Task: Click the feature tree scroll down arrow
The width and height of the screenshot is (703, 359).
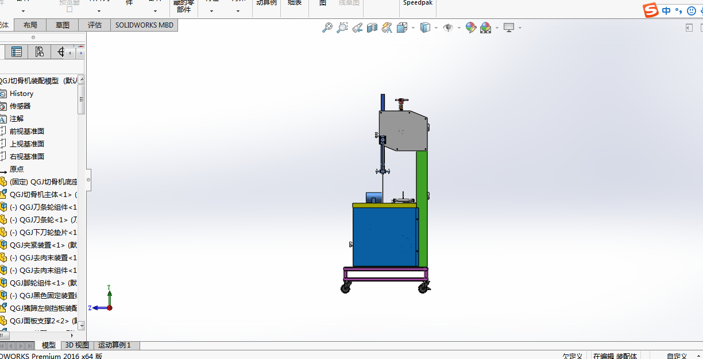Action: click(x=82, y=326)
